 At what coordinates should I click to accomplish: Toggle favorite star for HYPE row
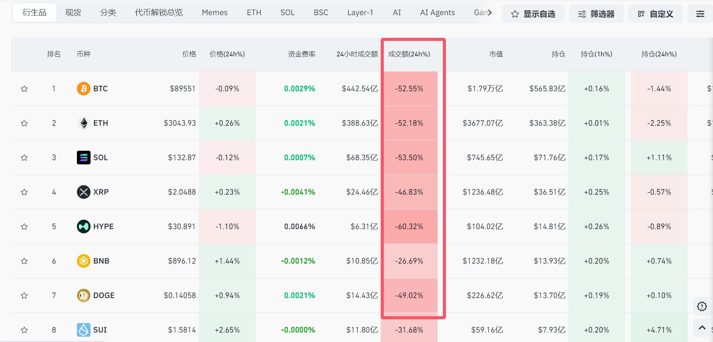click(x=24, y=226)
